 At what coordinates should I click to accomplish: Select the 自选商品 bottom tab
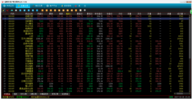point(65,94)
